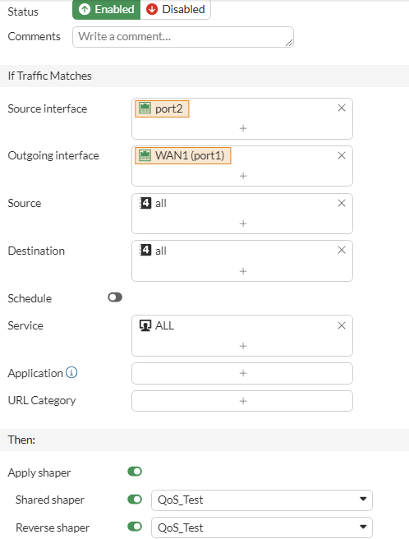This screenshot has height=539, width=409.
Task: Remove WAN1 (port1) from Outgoing interface
Action: (x=342, y=155)
